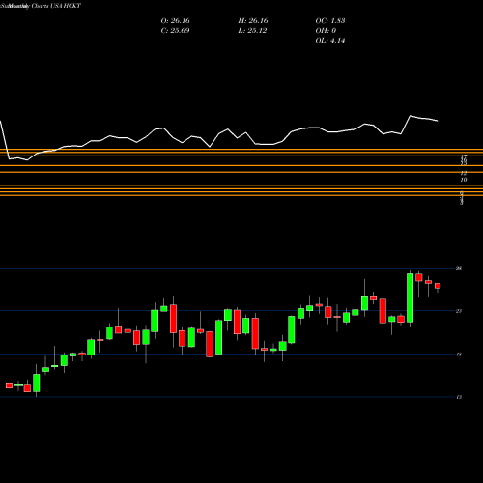This screenshot has width=483, height=483.
Task: Click the 'H: 26.16' high value
Action: [x=253, y=21]
